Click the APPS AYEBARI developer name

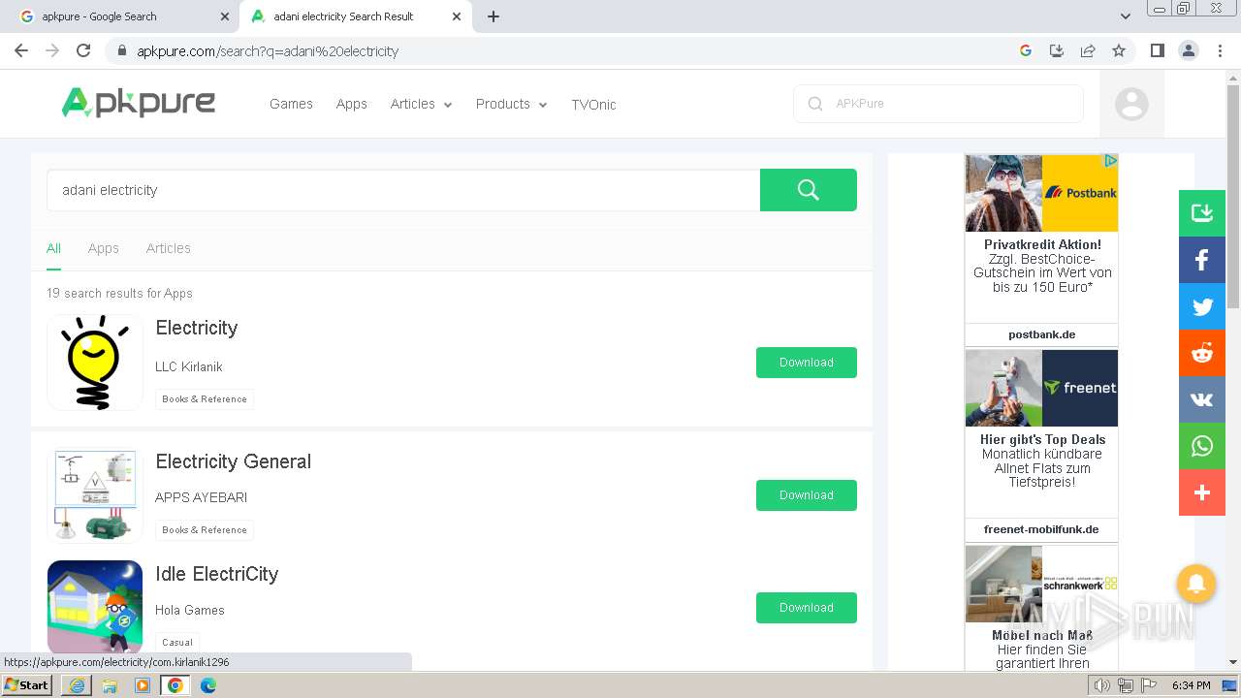click(202, 497)
